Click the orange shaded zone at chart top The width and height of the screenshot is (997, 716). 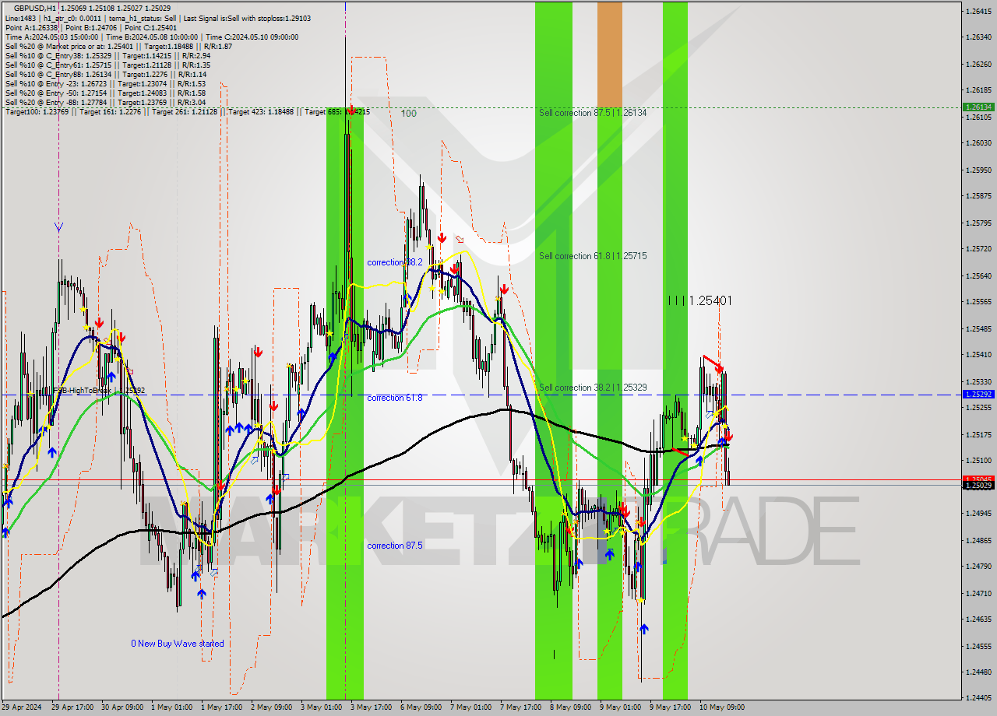[x=610, y=54]
